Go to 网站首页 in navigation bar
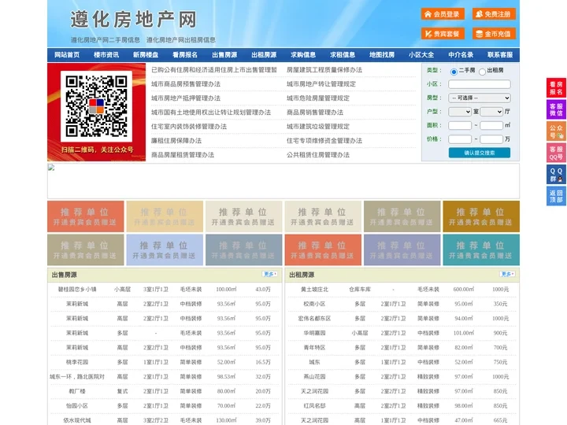Screen dimensions: 567x425 click(67, 55)
